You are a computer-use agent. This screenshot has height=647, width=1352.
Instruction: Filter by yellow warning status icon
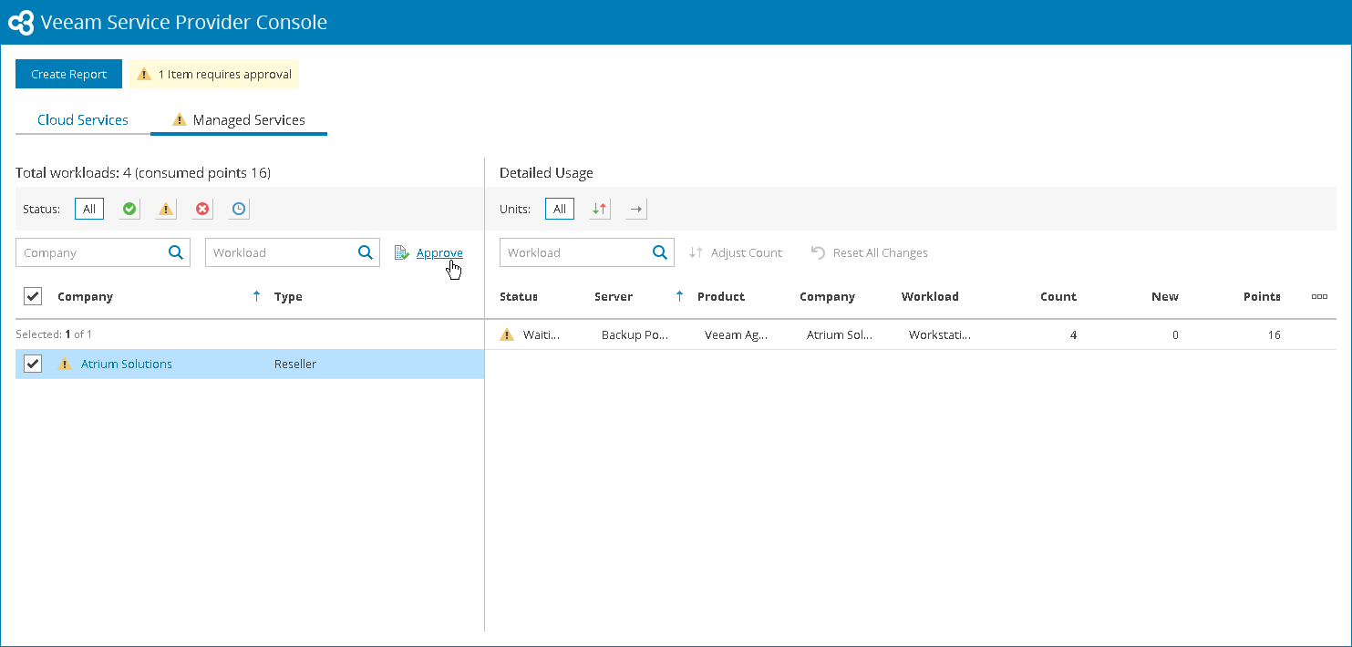(x=166, y=209)
